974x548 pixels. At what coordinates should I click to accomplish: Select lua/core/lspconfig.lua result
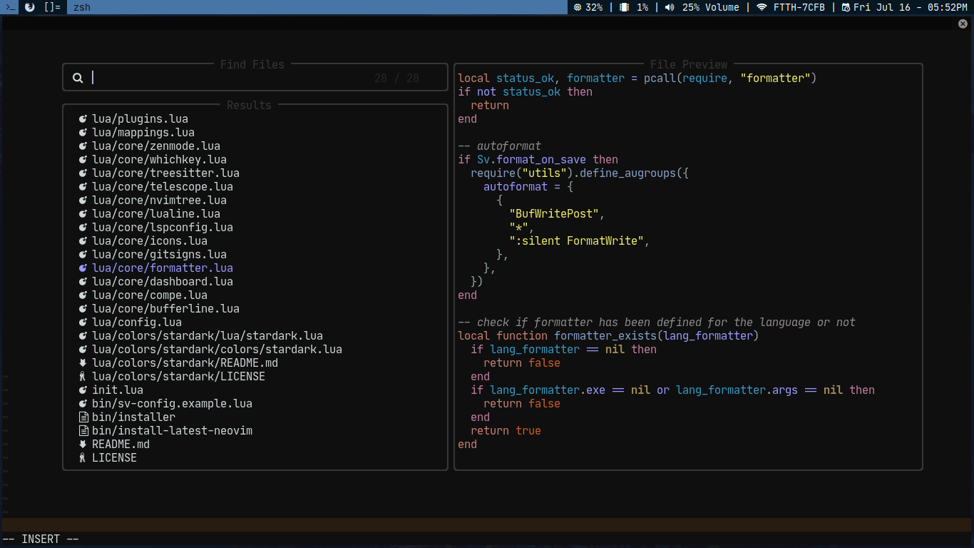[163, 228]
